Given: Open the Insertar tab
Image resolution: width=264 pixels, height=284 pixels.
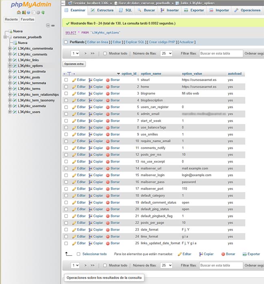Looking at the screenshot, I should coord(169,10).
